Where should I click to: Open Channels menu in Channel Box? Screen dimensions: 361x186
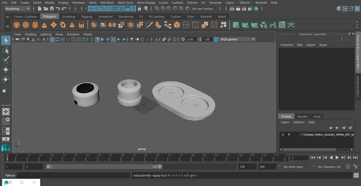[286, 45]
